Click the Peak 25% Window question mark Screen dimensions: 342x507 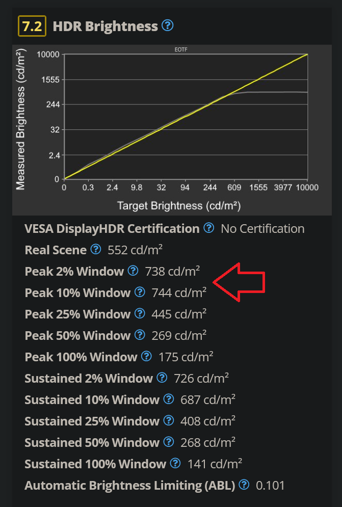140,314
